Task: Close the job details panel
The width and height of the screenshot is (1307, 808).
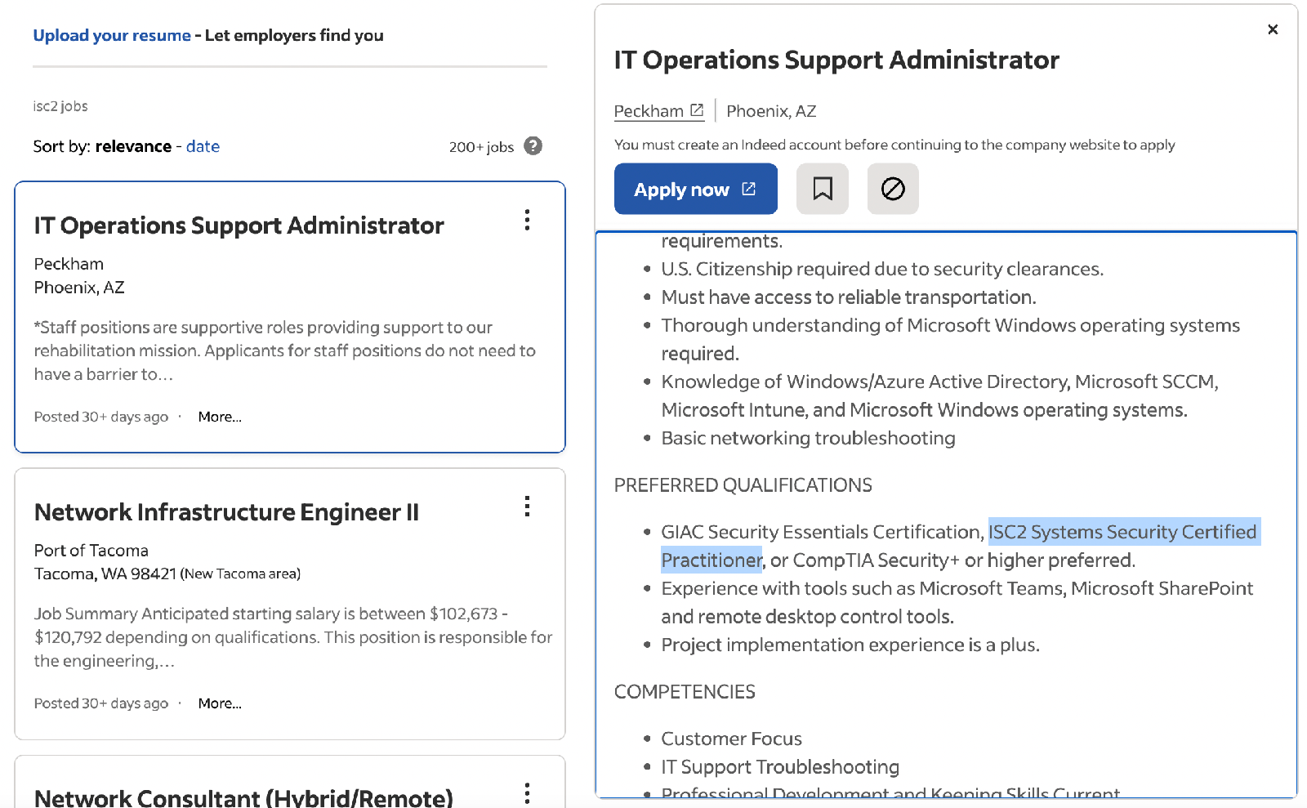Action: [1272, 29]
